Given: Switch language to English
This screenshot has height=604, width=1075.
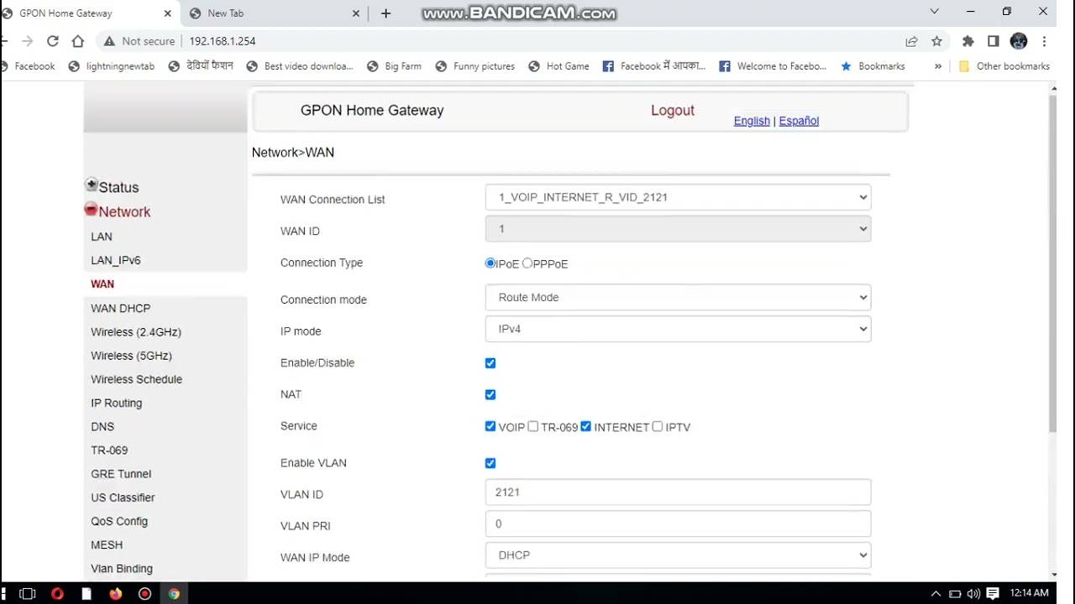Looking at the screenshot, I should coord(752,121).
